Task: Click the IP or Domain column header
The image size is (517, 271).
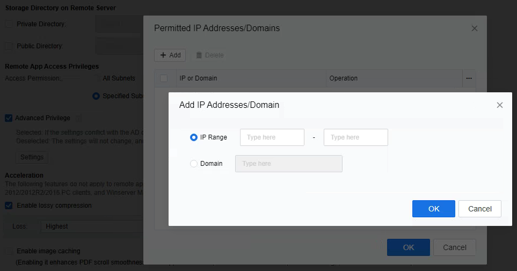Action: coord(198,78)
